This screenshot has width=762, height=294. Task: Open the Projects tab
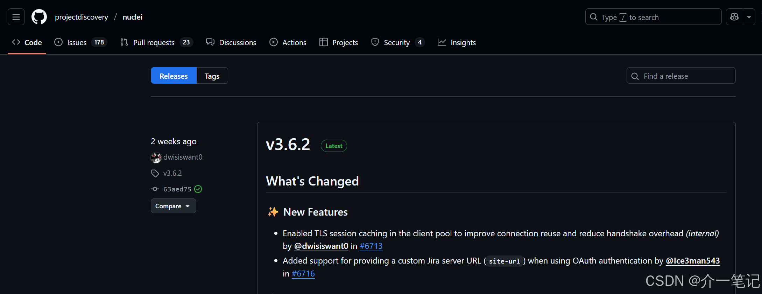click(339, 42)
